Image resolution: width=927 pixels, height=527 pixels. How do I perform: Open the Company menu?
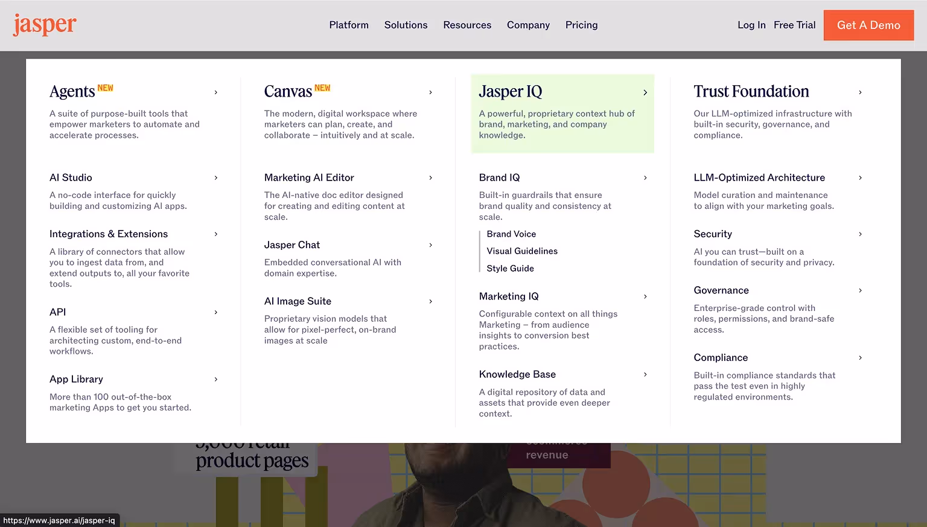(x=528, y=25)
